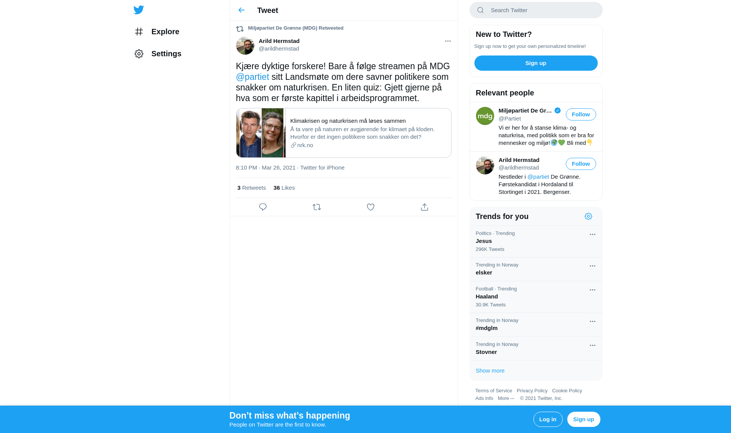Image resolution: width=731 pixels, height=433 pixels.
Task: Reply to the tweet with the comment icon
Action: [263, 207]
